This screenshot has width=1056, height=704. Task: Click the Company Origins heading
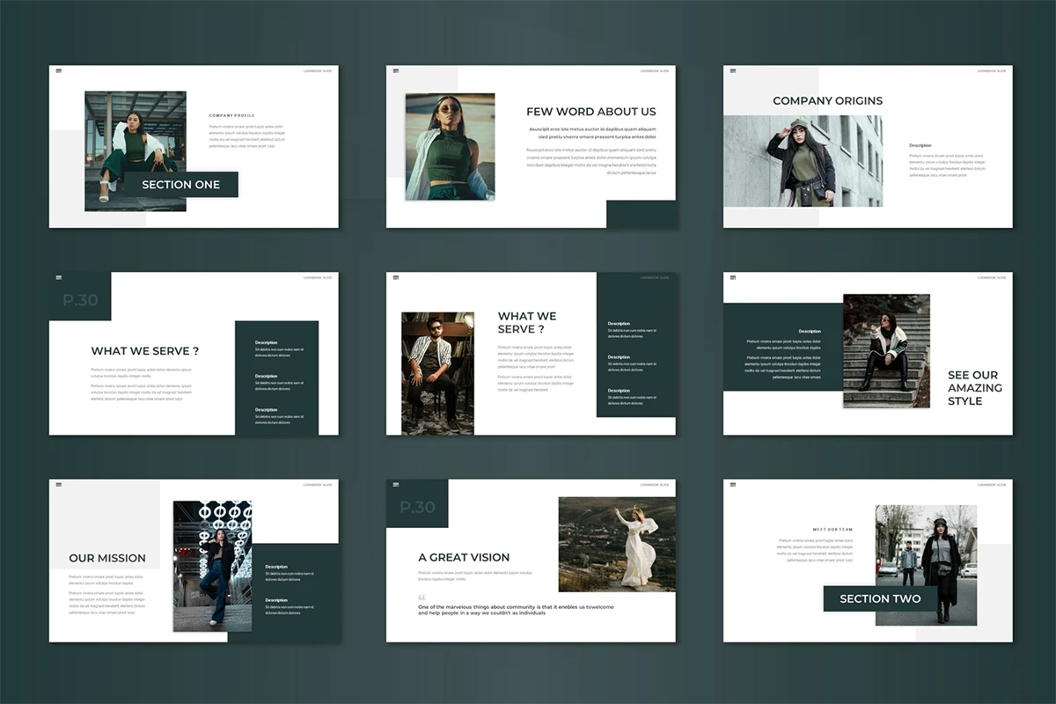click(x=827, y=100)
